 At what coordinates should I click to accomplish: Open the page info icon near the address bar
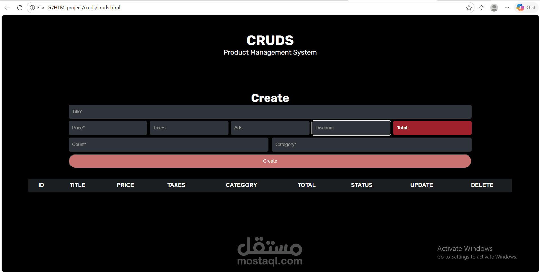point(32,8)
